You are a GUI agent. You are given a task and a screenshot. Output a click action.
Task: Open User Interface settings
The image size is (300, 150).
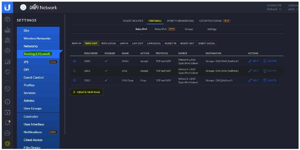pos(38,125)
